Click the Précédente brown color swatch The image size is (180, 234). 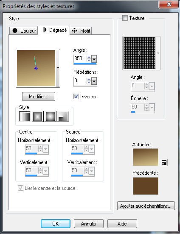pos(146,186)
